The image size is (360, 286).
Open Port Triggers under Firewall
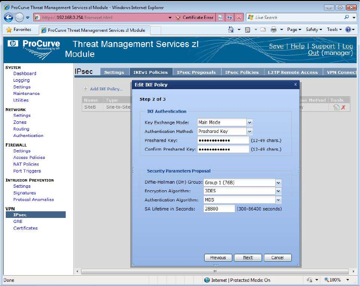tap(27, 171)
